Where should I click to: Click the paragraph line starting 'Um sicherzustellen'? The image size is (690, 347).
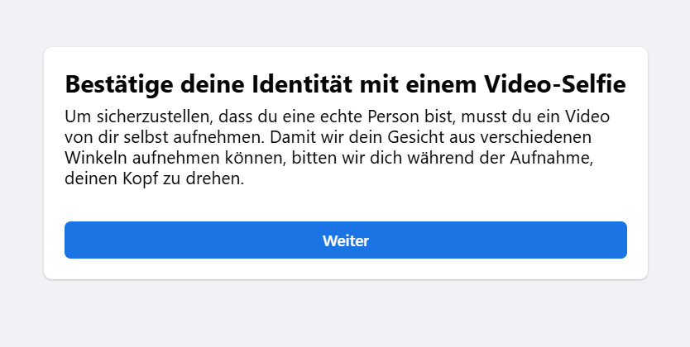(337, 116)
